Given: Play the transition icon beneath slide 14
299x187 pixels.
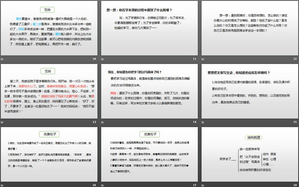Looking at the screenshot, I should pyautogui.click(x=103, y=122).
